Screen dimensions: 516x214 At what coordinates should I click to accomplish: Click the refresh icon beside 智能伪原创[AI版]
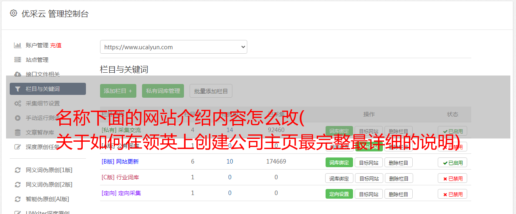pos(17,199)
